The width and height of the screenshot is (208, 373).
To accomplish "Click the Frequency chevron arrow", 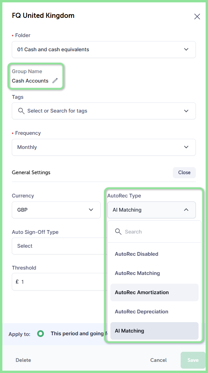I will pyautogui.click(x=186, y=147).
